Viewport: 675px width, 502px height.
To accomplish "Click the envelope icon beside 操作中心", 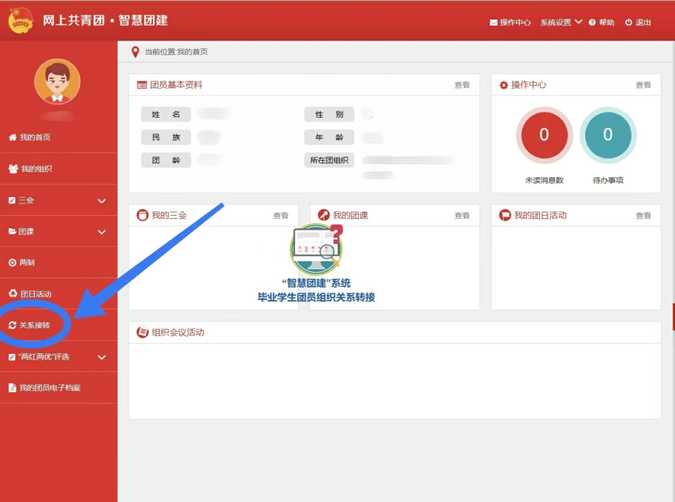I will click(493, 23).
